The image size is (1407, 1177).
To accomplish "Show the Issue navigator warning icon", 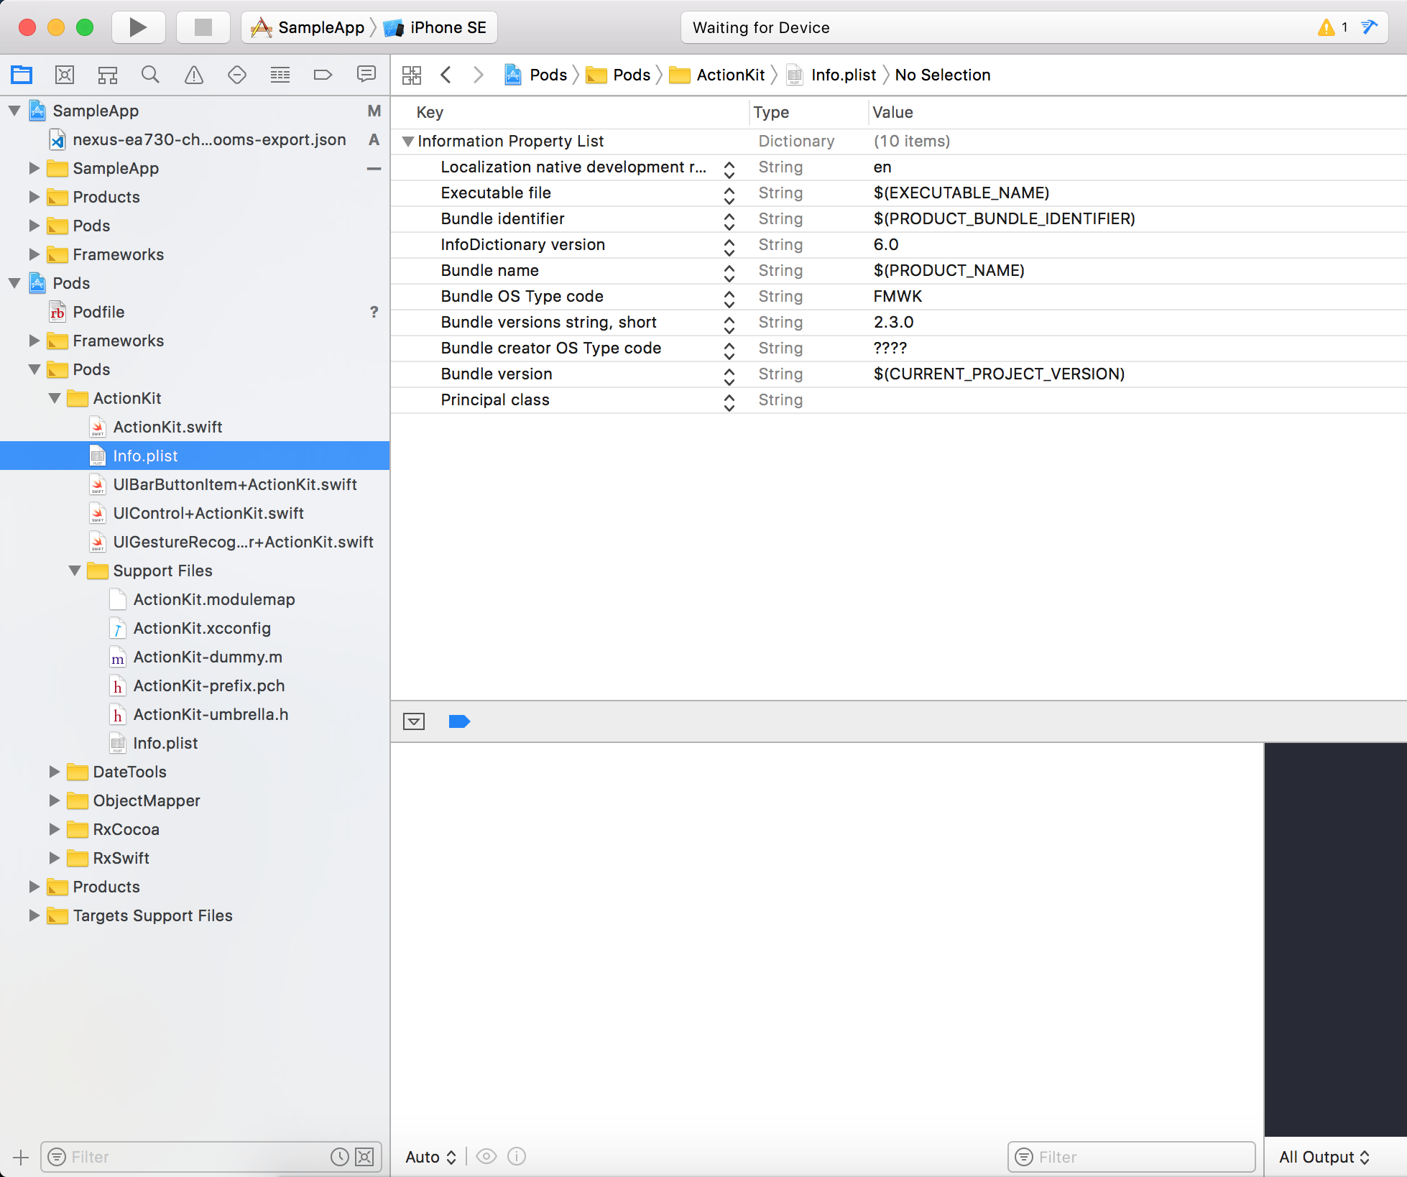I will 193,75.
